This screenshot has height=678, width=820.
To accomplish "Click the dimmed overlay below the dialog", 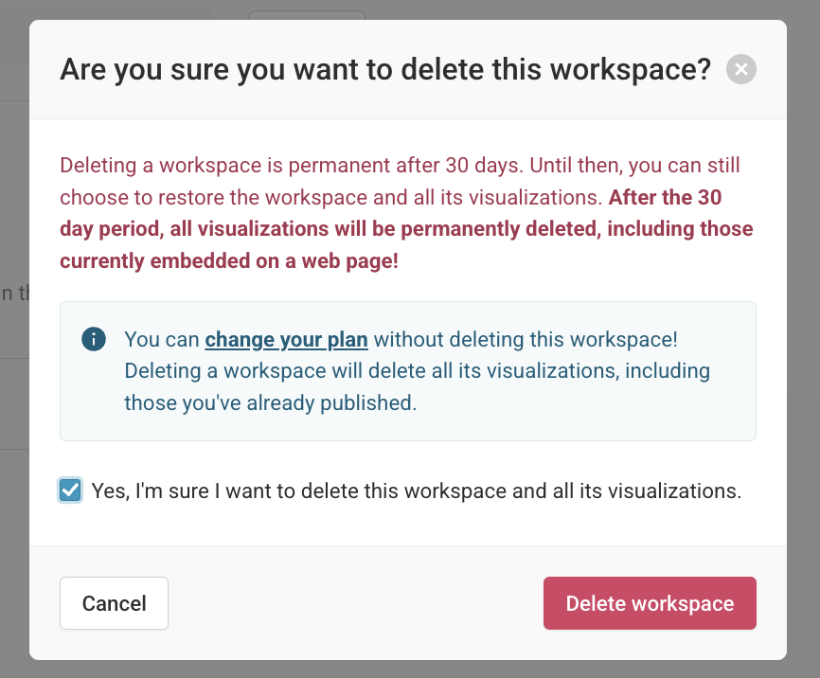I will point(410,669).
